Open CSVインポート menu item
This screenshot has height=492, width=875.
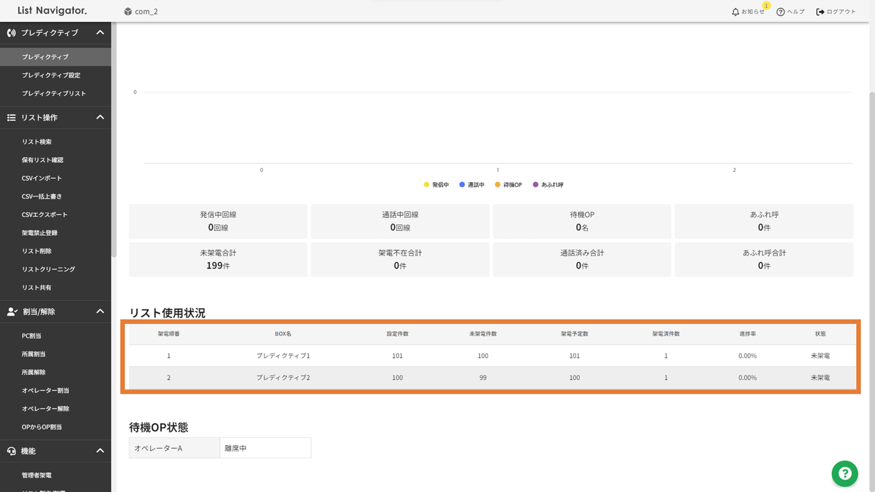pos(41,178)
